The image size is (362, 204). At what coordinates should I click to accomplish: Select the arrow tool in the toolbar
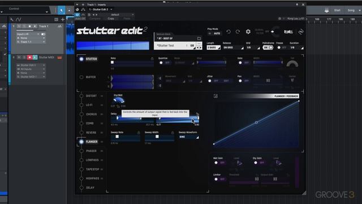[62, 10]
